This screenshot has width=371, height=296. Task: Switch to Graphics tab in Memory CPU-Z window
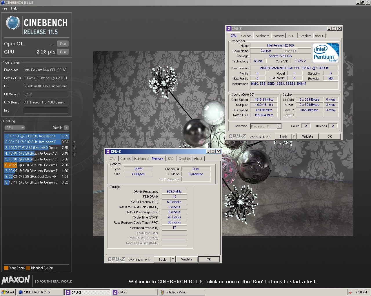click(x=185, y=159)
